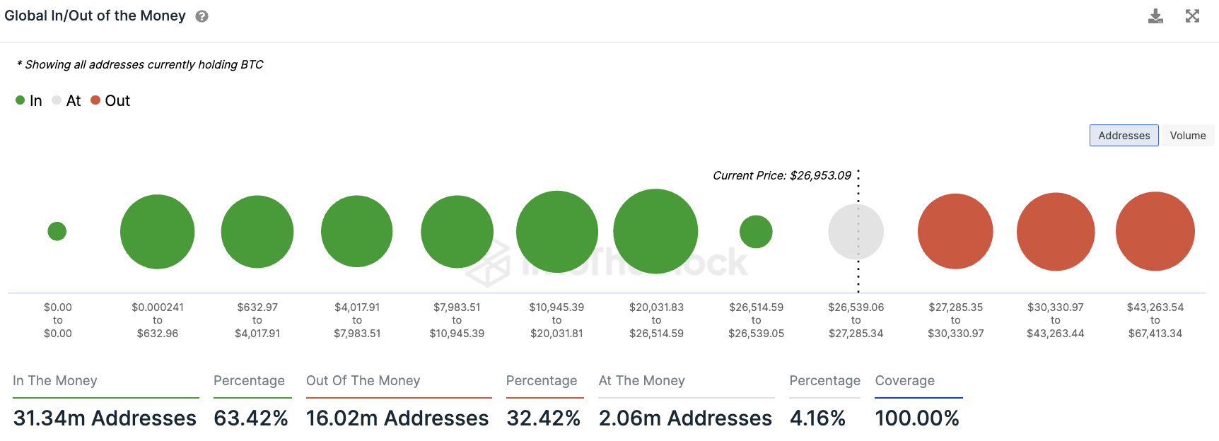Image resolution: width=1219 pixels, height=441 pixels.
Task: Select the Addresses tab
Action: pos(1124,136)
